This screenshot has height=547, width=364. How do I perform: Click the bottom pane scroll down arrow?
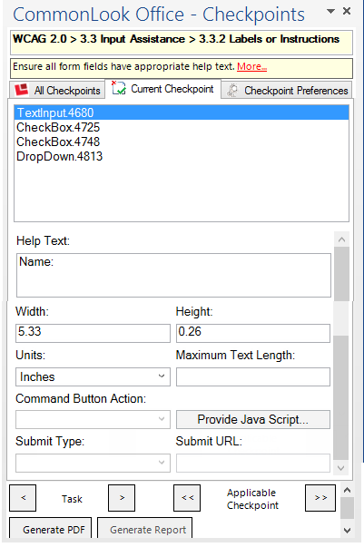coord(347,531)
